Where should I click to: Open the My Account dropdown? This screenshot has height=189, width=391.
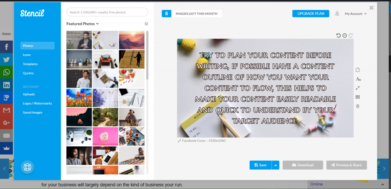[355, 14]
